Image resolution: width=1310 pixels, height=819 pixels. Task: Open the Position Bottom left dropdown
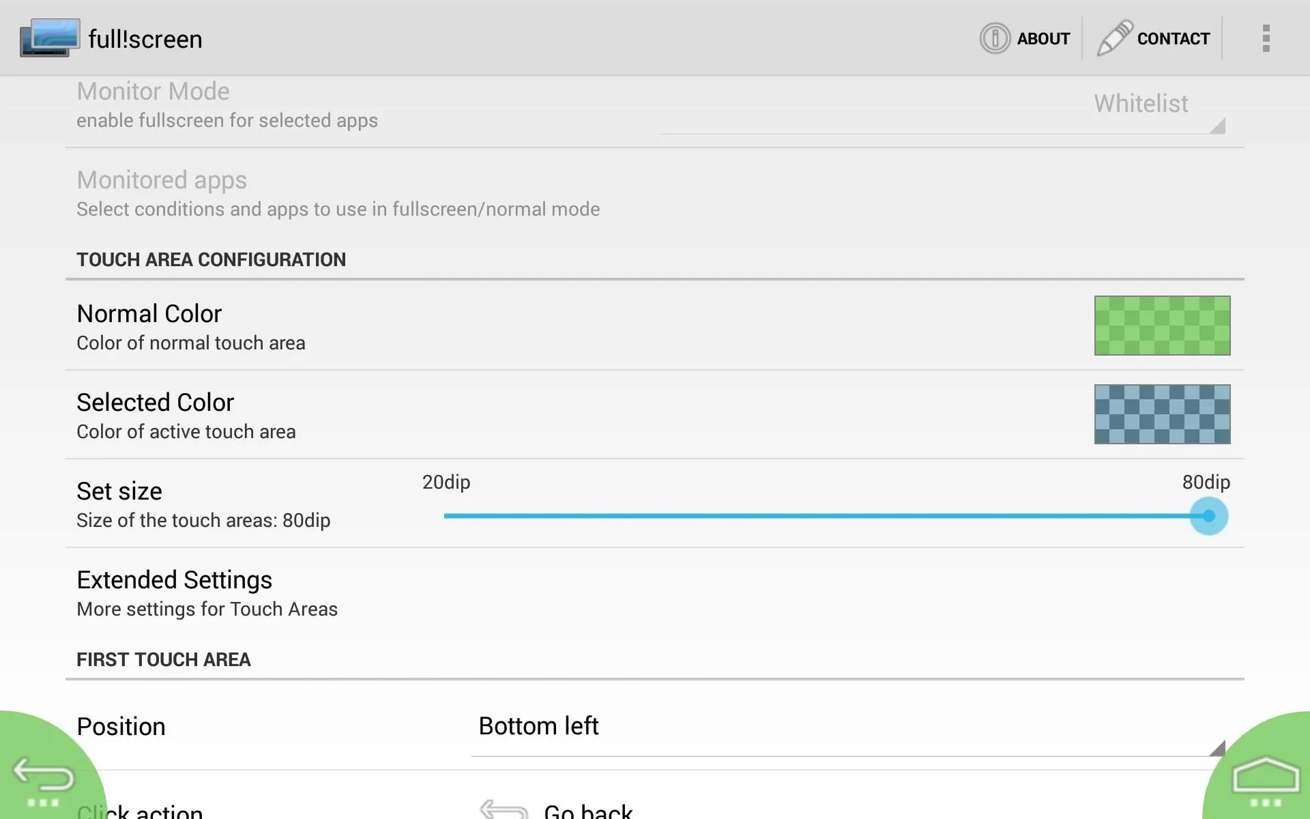(x=848, y=728)
